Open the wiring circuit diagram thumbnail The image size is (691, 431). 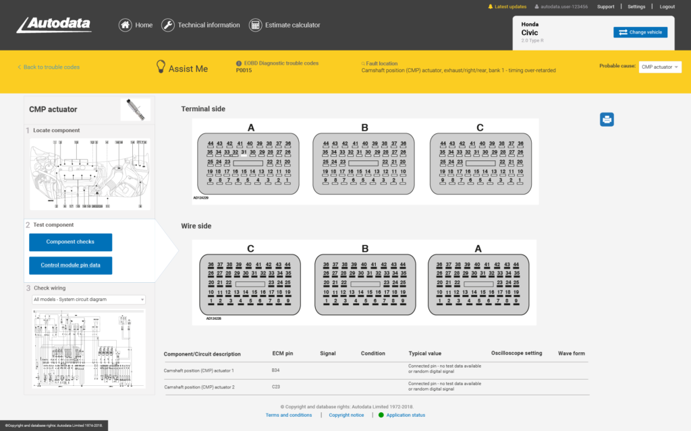click(x=89, y=348)
